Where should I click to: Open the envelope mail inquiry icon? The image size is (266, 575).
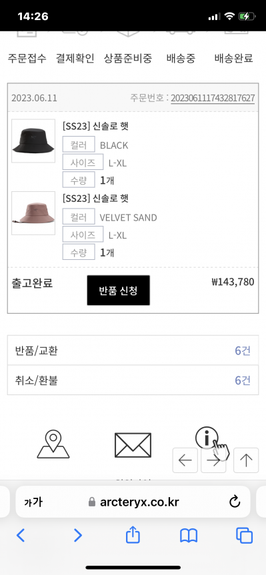[x=133, y=445]
